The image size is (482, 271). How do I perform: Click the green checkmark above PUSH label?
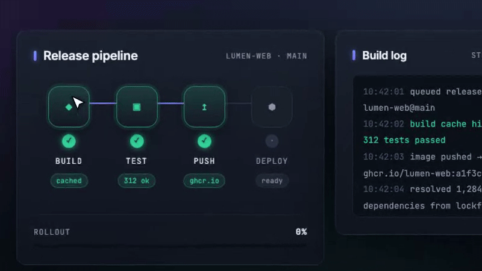[x=204, y=141]
